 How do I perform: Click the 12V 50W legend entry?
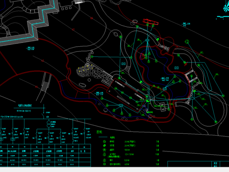tap(129, 154)
